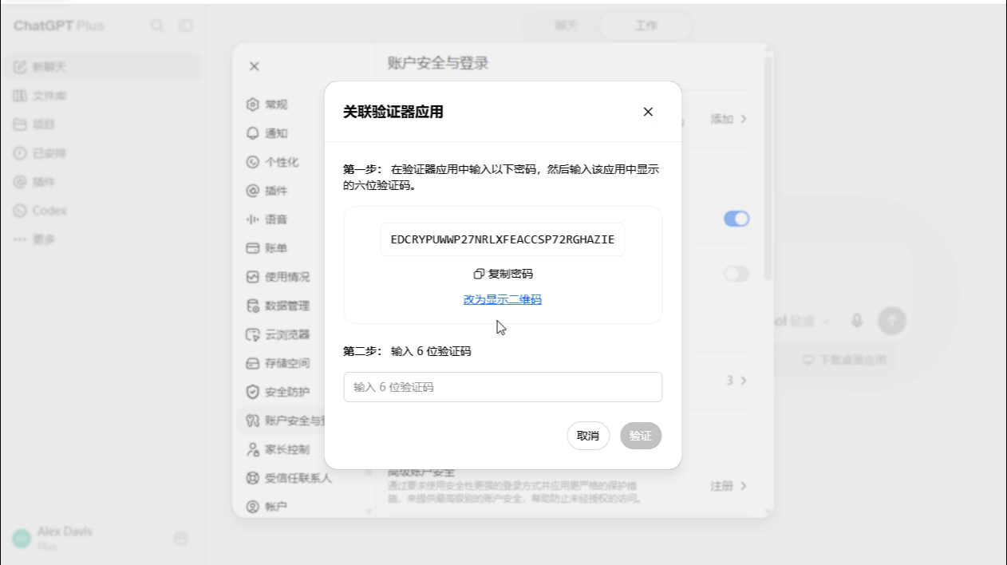Close the settings panel with X
The width and height of the screenshot is (1007, 565).
pos(254,66)
